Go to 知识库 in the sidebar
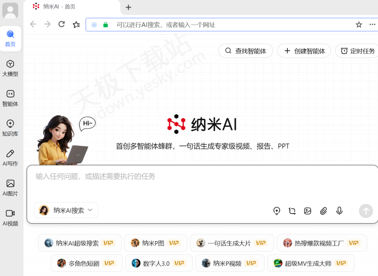The width and height of the screenshot is (378, 276). click(x=10, y=124)
